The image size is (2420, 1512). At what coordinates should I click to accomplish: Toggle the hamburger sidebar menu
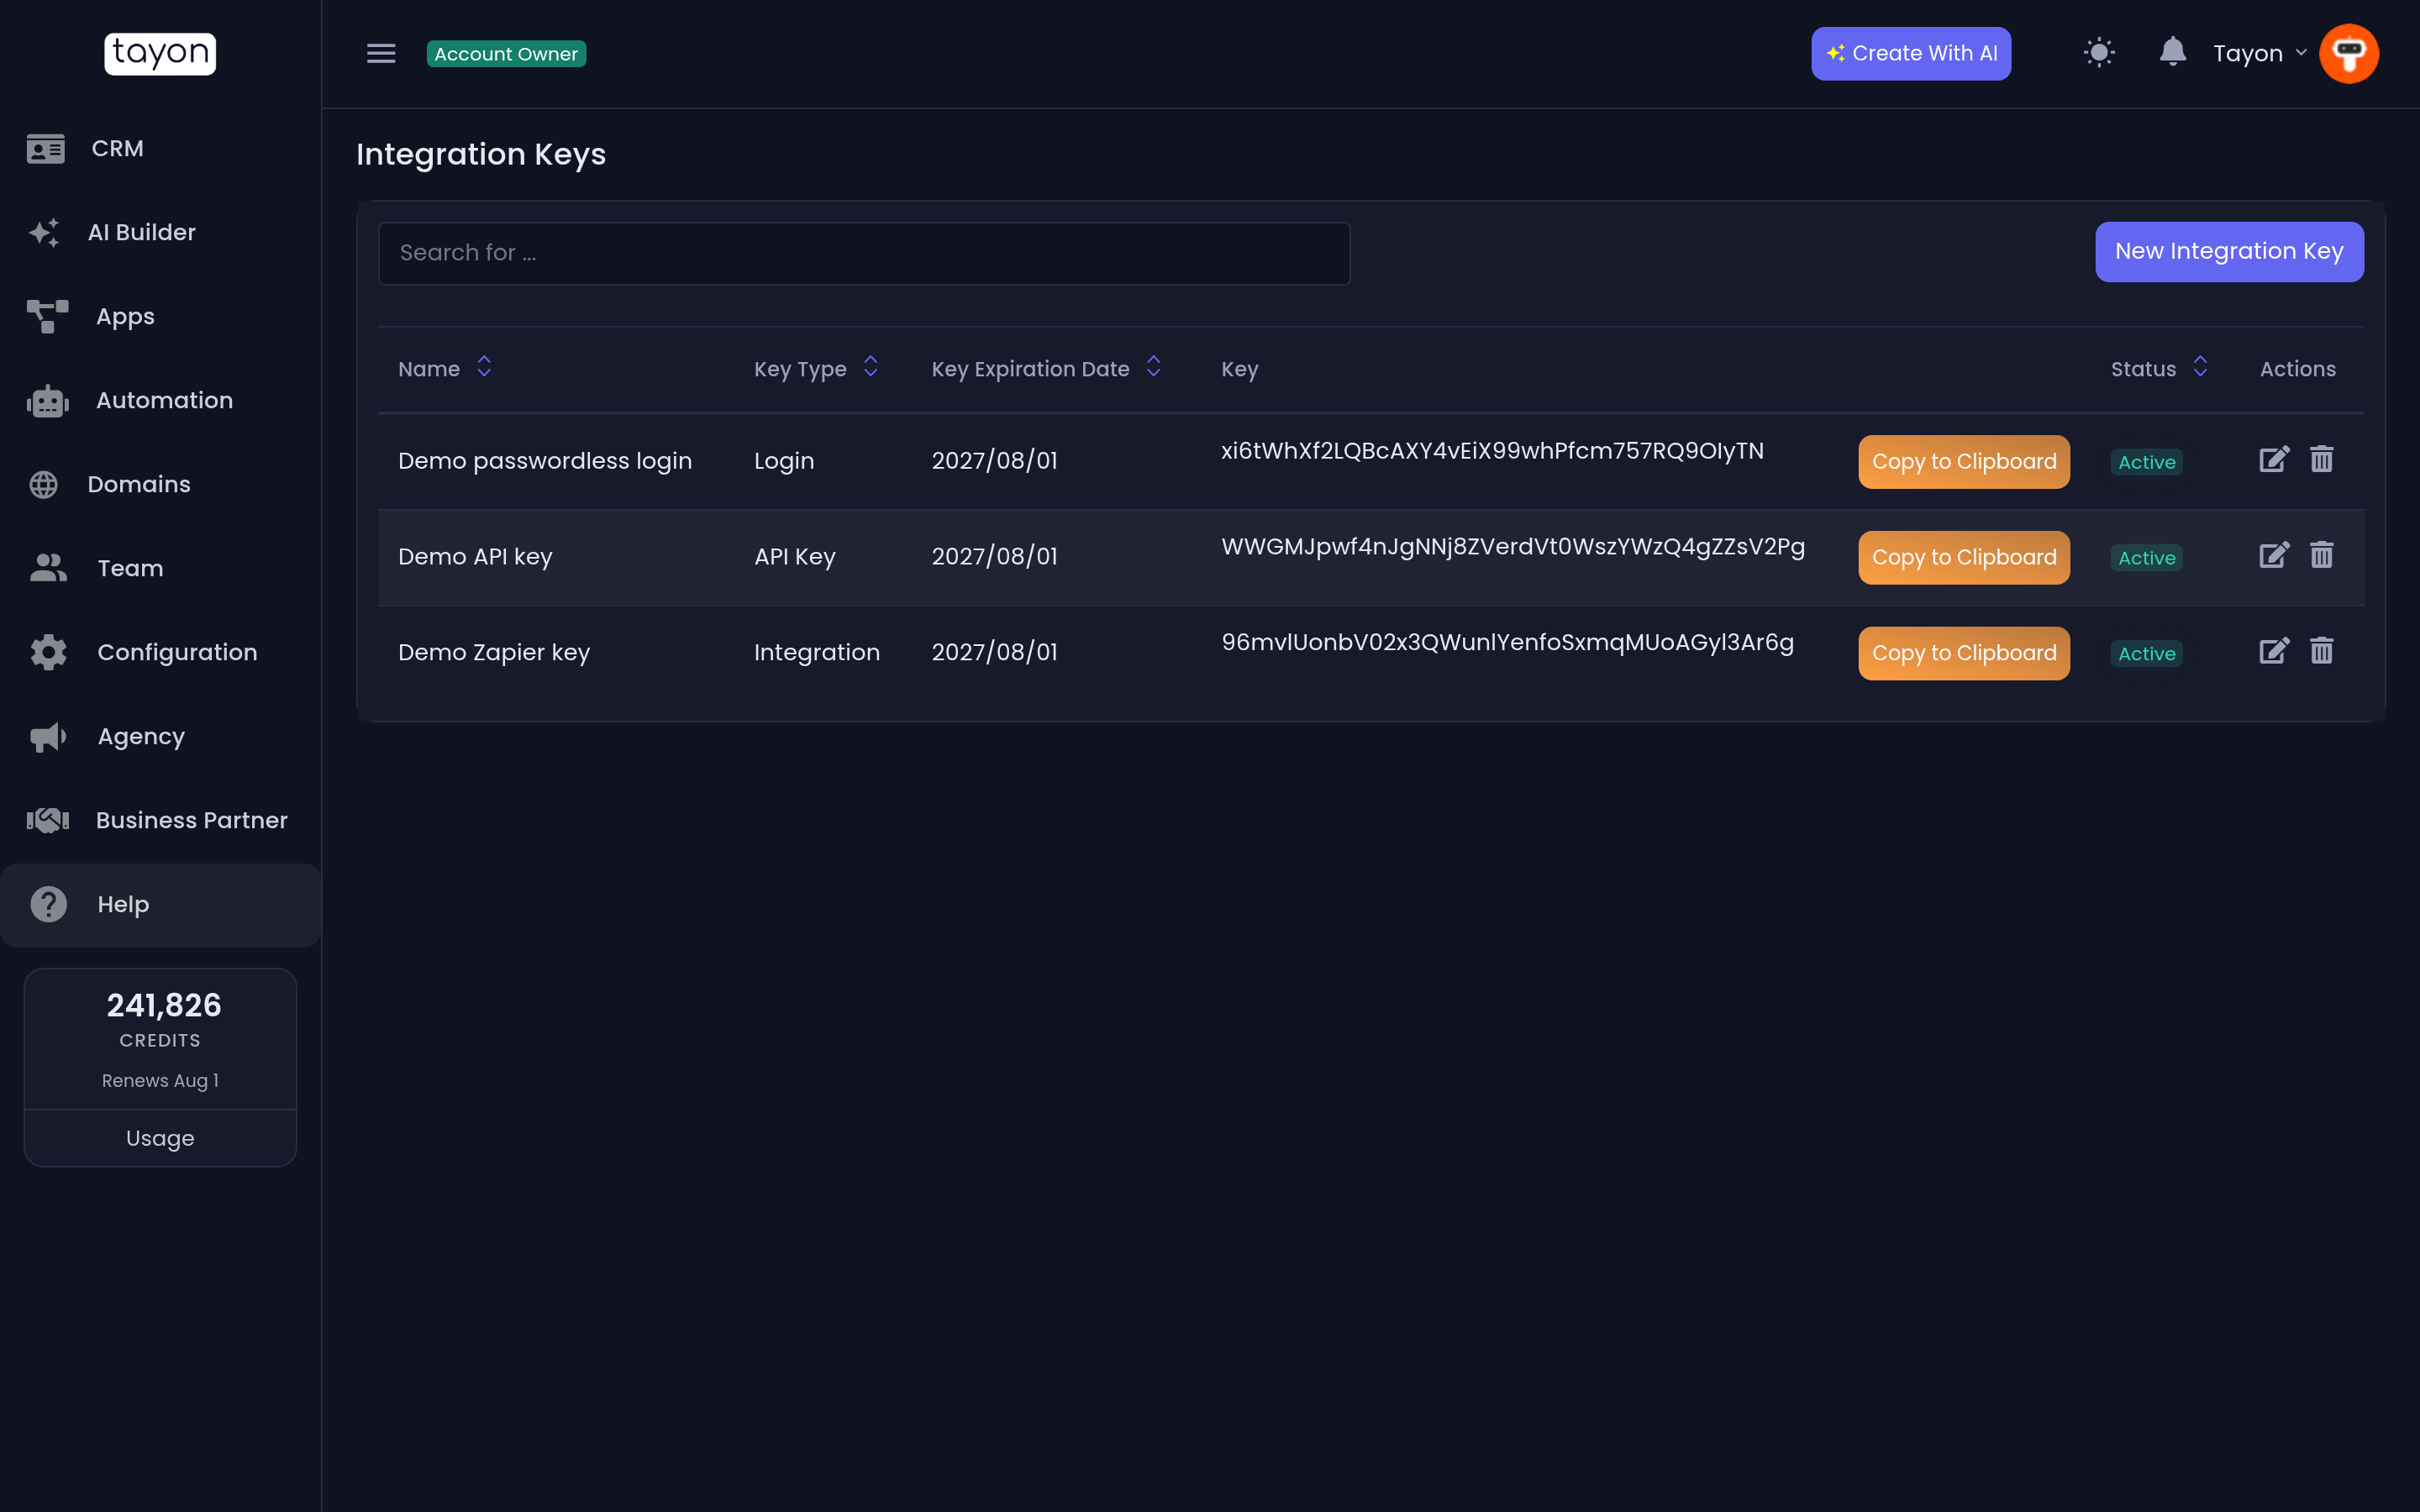click(x=381, y=53)
